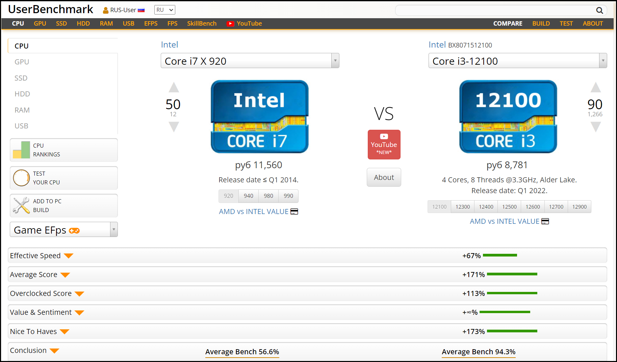
Task: Click the 12100 Core i3 chip image
Action: click(x=508, y=117)
